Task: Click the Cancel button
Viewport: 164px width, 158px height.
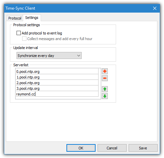Action: click(112, 148)
